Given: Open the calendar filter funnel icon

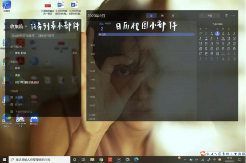Looking at the screenshot, I should [x=226, y=15].
